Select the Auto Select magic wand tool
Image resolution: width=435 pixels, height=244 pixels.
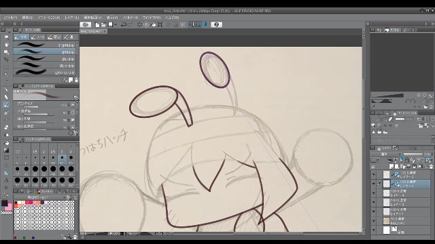[x=7, y=75]
